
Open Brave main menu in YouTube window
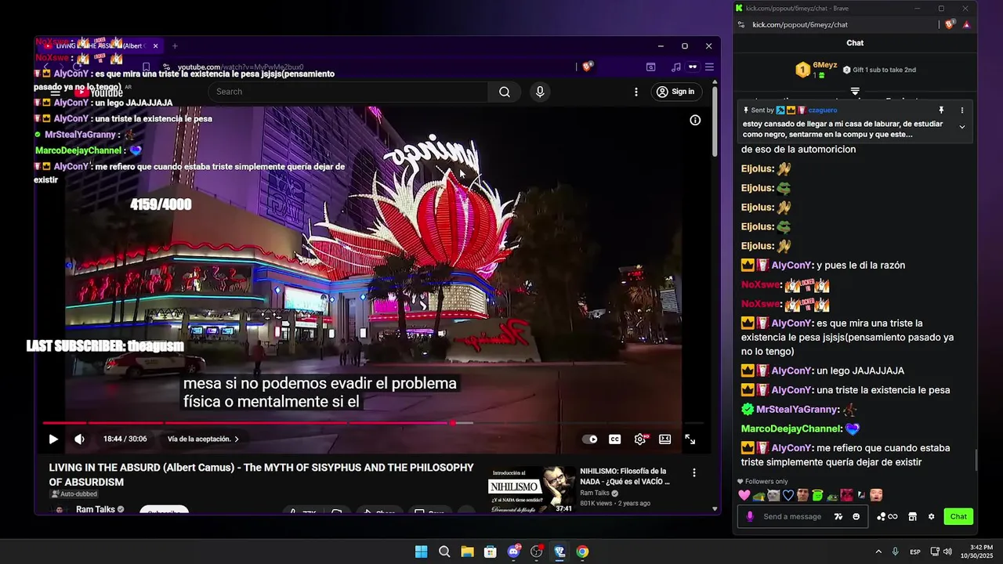(709, 67)
